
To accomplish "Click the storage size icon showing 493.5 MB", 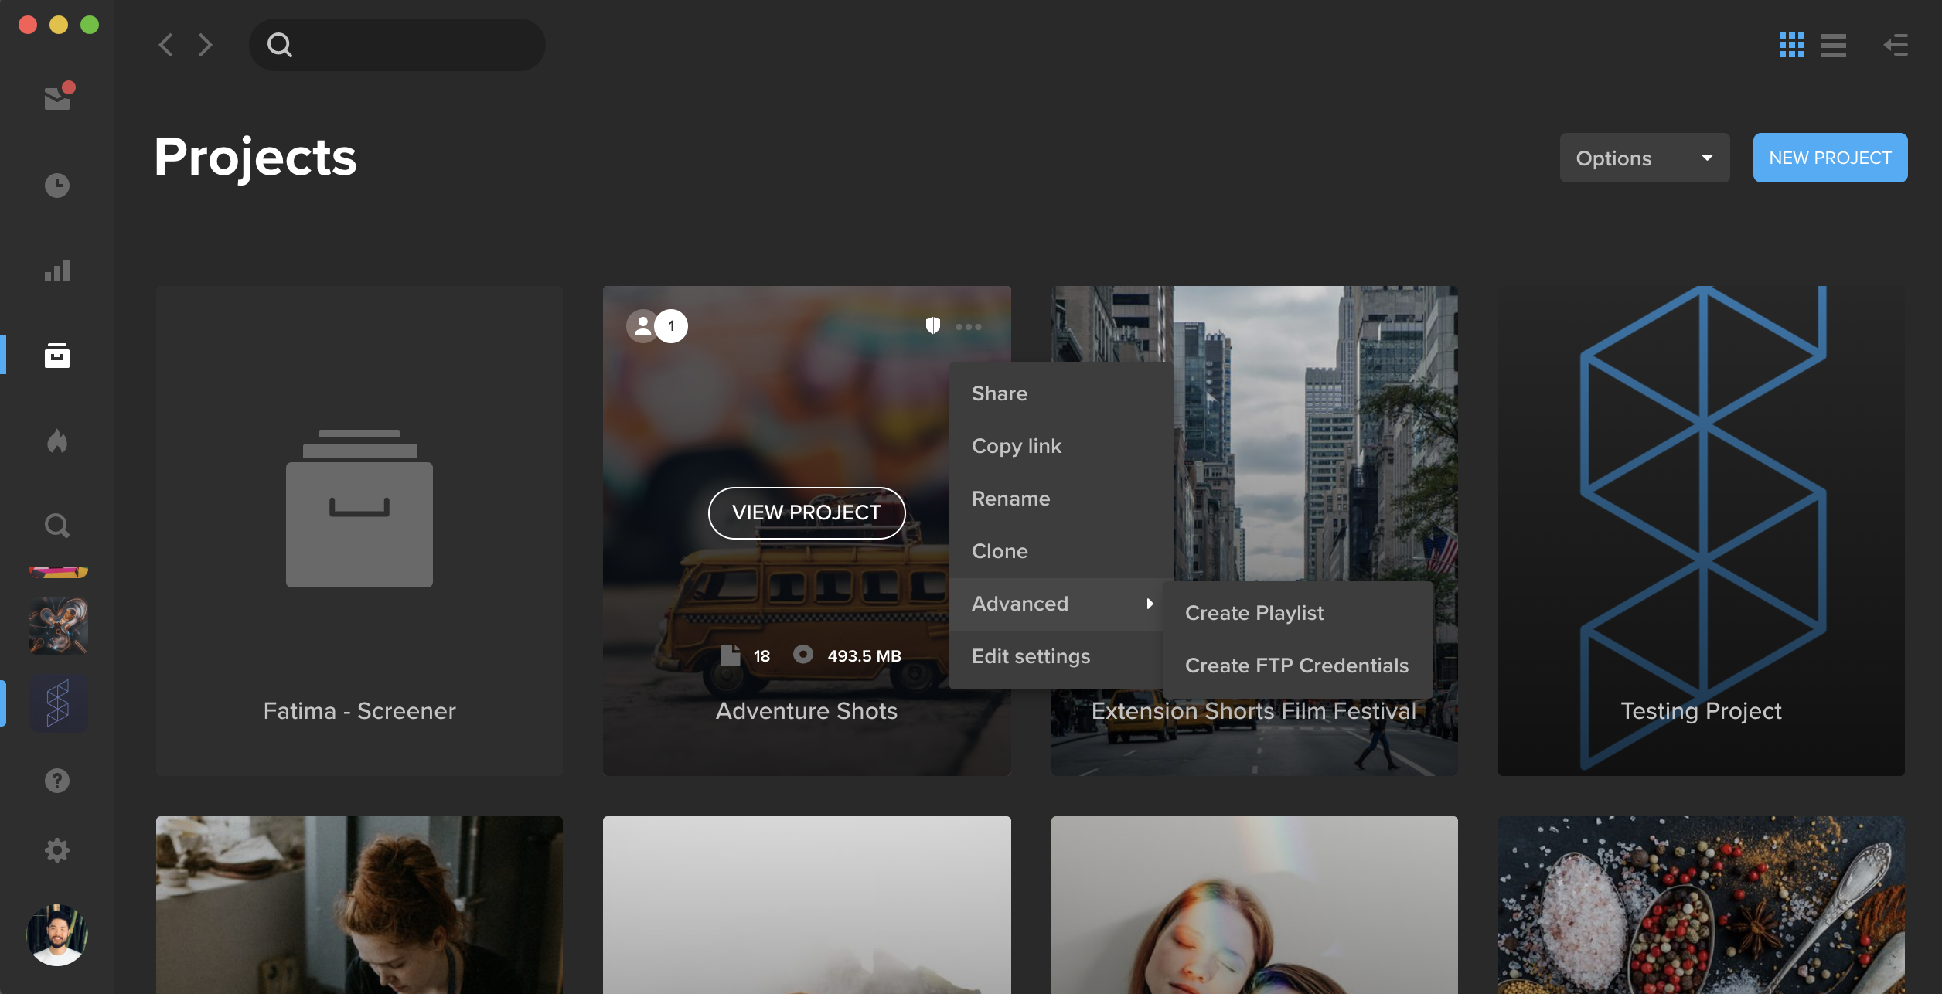I will (x=803, y=655).
